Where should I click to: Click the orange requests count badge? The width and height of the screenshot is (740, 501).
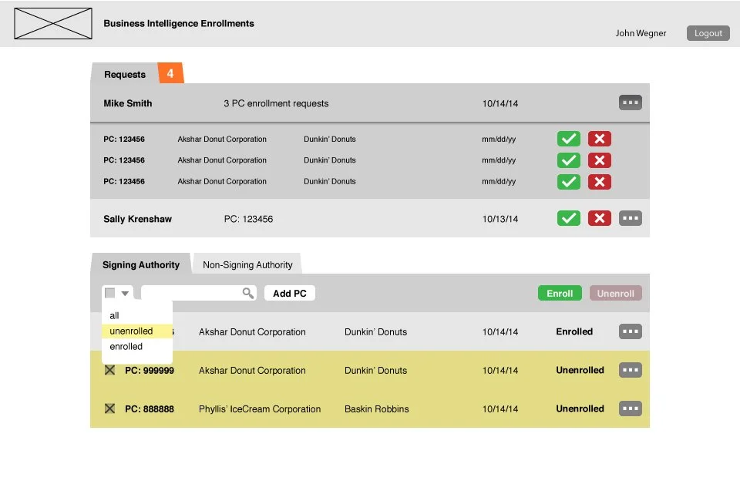click(170, 73)
